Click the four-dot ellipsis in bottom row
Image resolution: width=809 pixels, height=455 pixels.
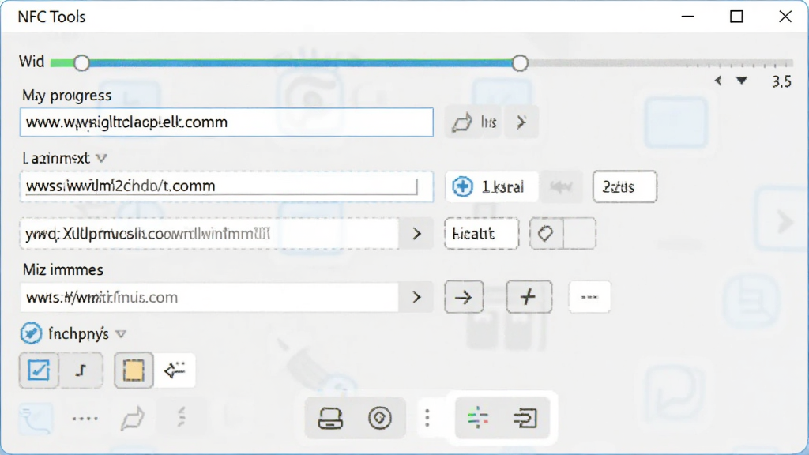(x=85, y=419)
